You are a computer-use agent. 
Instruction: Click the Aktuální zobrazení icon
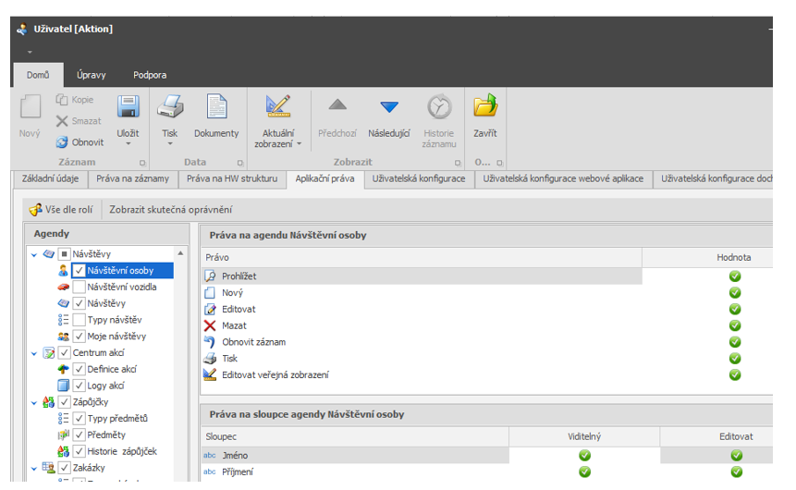(x=278, y=106)
